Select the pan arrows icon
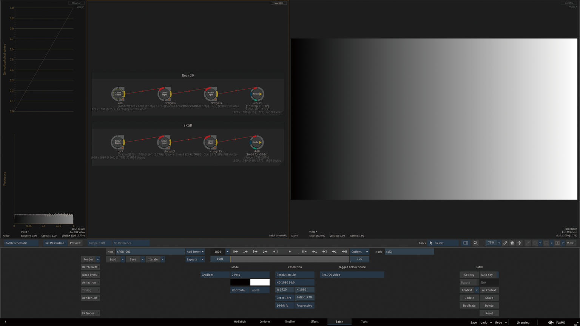580x326 pixels. pos(519,243)
